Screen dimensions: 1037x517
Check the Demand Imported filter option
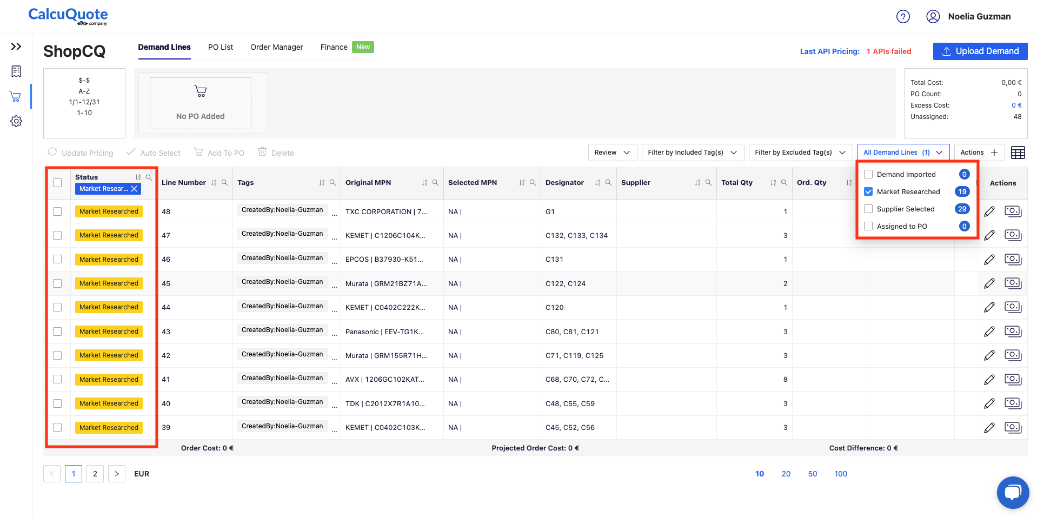pyautogui.click(x=868, y=174)
